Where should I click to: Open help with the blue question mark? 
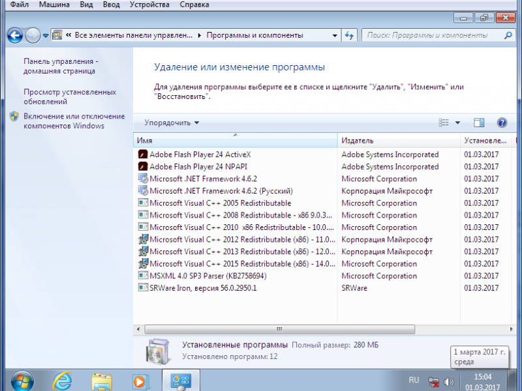pos(502,123)
